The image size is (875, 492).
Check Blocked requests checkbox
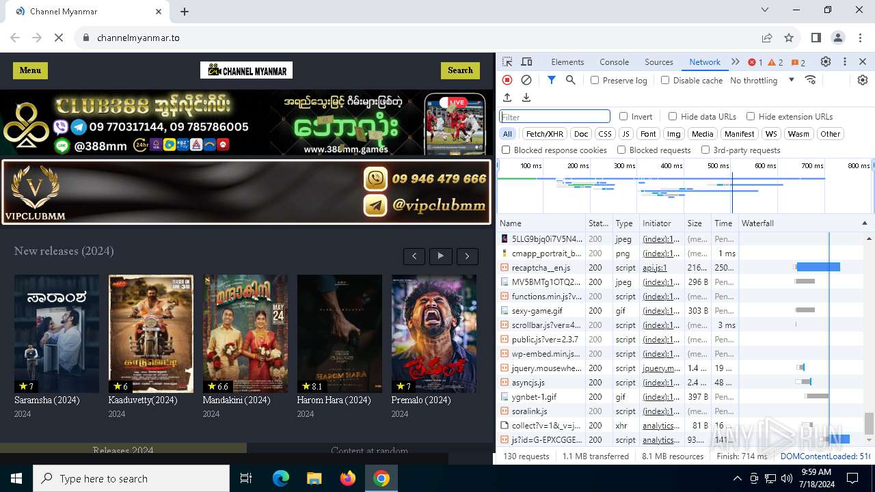coord(621,150)
